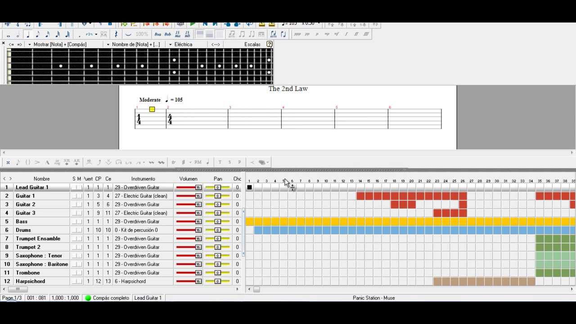Apply the trill tr effect

tap(173, 162)
